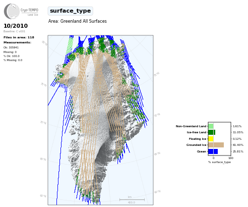The height and width of the screenshot is (207, 248).
Task: Click the Baseline: C v001 text
Action: click(14, 31)
